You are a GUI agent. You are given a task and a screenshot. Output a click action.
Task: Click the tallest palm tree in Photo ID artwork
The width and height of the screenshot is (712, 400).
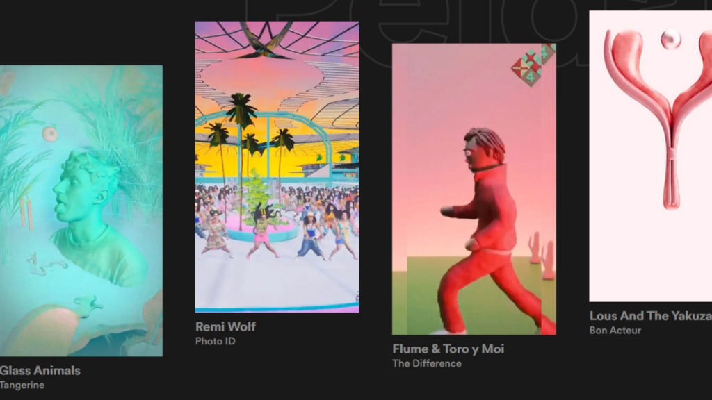click(x=241, y=111)
